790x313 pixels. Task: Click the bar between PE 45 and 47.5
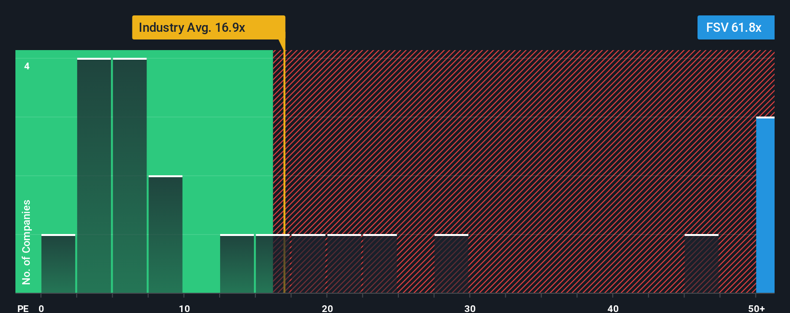click(701, 264)
